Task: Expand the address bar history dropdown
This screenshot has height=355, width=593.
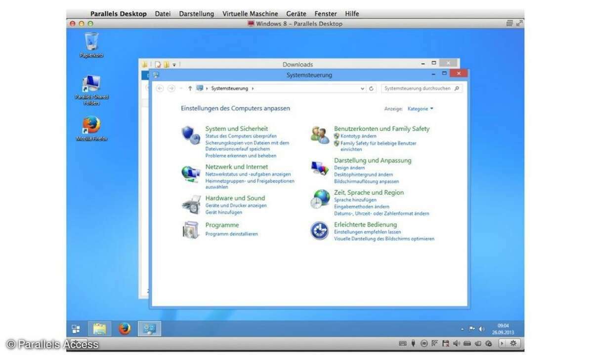Action: pos(363,89)
